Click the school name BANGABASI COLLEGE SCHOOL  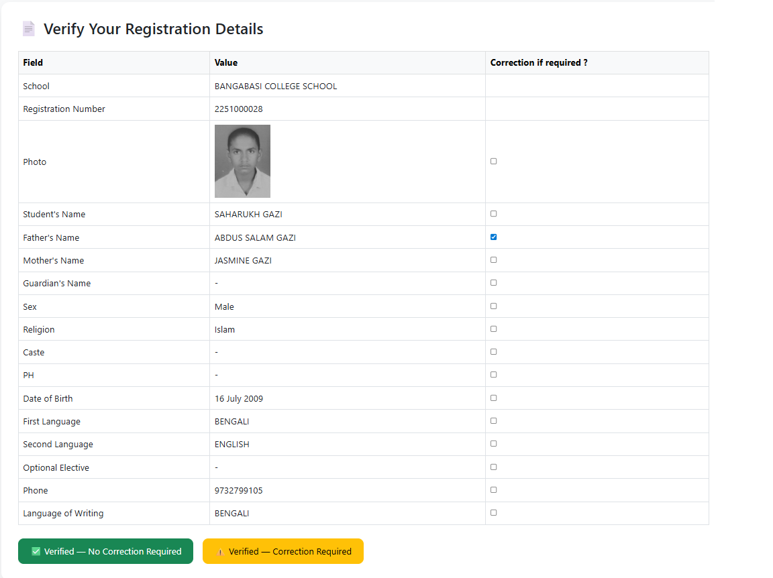click(276, 86)
